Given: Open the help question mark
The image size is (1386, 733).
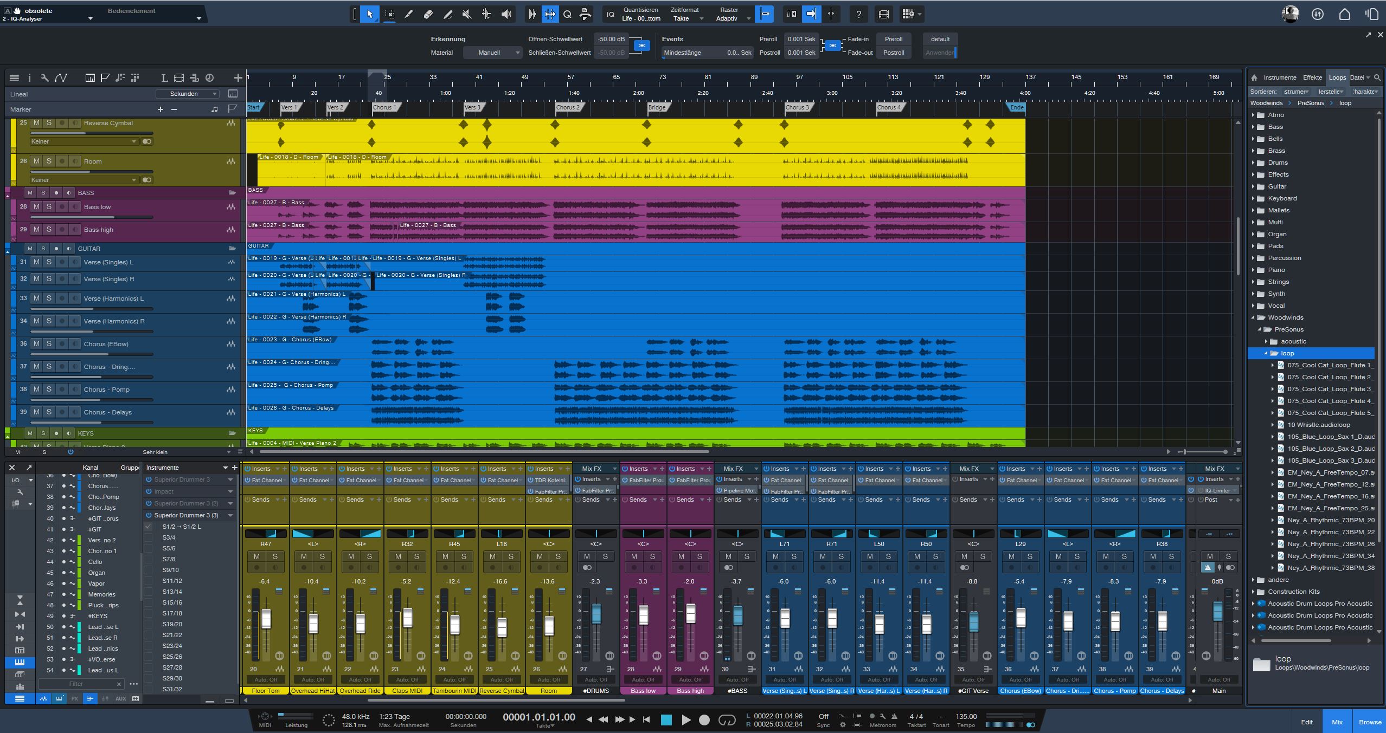Looking at the screenshot, I should tap(858, 15).
